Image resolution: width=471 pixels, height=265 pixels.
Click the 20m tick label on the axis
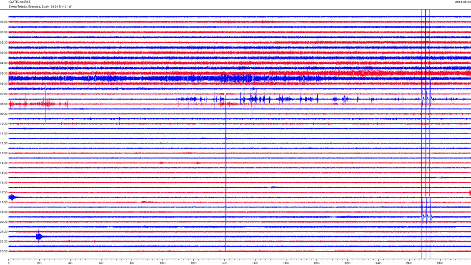click(316, 263)
